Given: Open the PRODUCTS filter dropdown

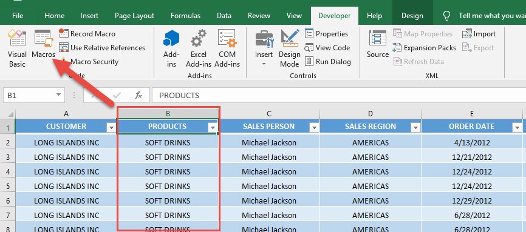Looking at the screenshot, I should click(x=213, y=127).
